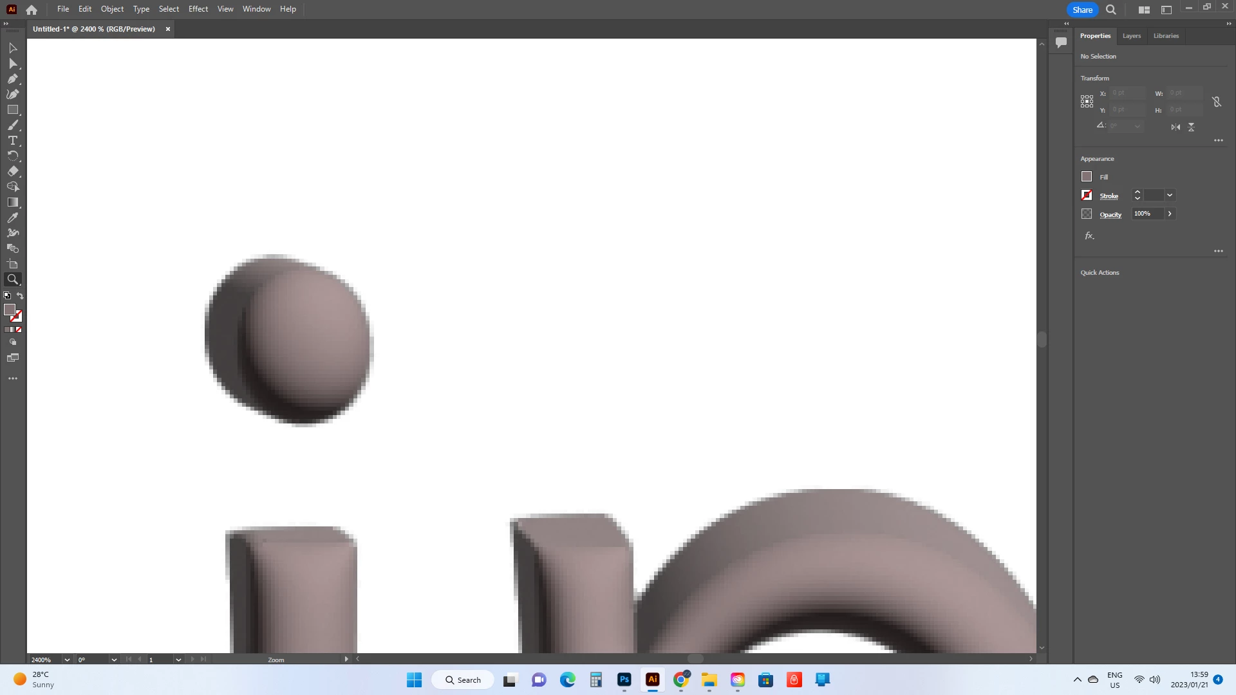
Task: Swap fill and stroke colors
Action: 20,295
